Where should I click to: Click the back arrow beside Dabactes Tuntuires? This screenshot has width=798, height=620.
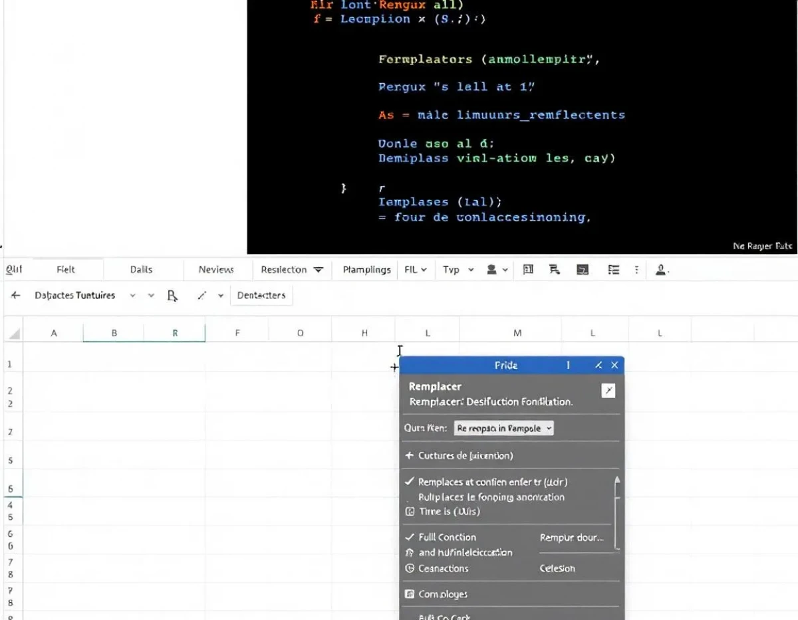(x=16, y=296)
